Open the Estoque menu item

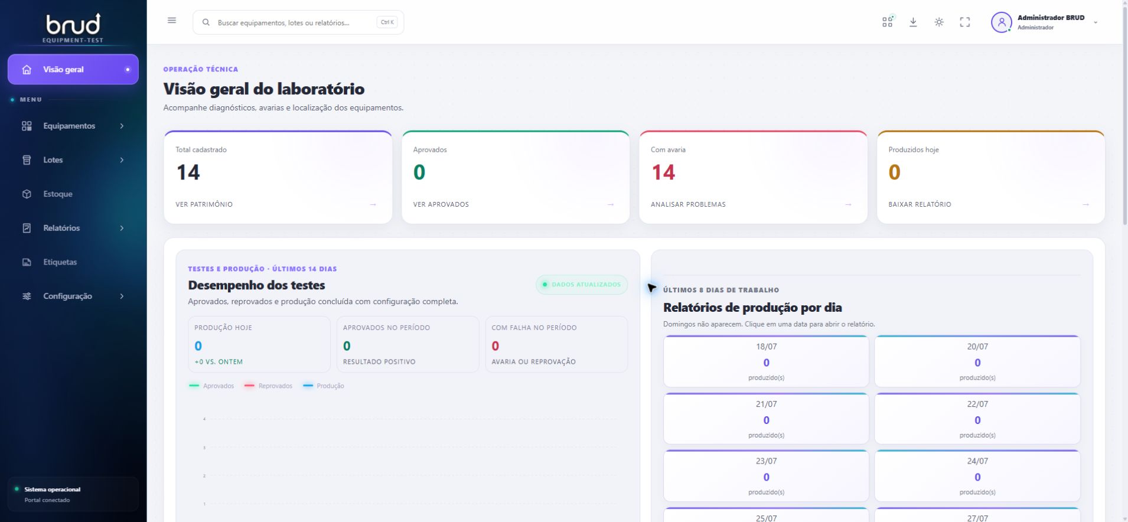[73, 194]
